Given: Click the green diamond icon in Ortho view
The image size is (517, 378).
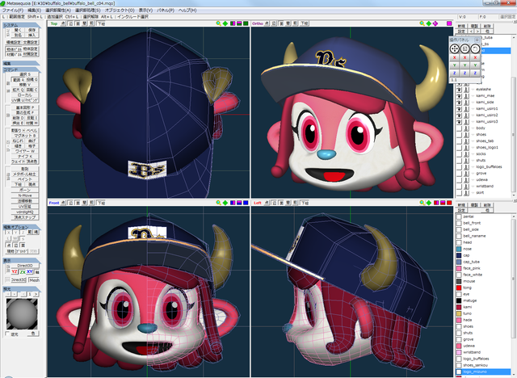Looking at the screenshot, I should tap(429, 23).
